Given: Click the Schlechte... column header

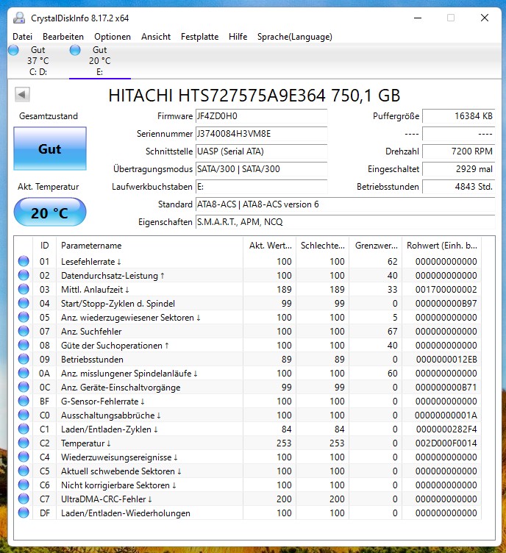Looking at the screenshot, I should pos(322,246).
